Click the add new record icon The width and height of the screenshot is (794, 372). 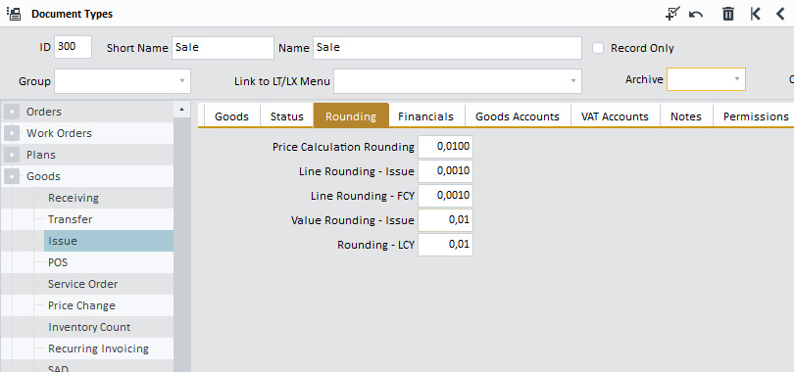tap(672, 14)
